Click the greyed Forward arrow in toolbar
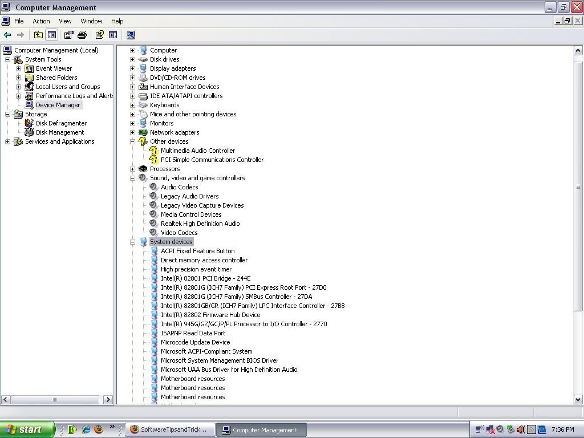The height and width of the screenshot is (438, 584). click(21, 35)
